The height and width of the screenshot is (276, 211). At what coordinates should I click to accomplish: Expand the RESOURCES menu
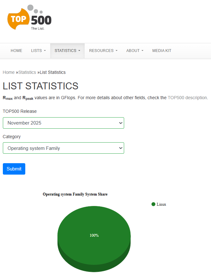coord(103,51)
